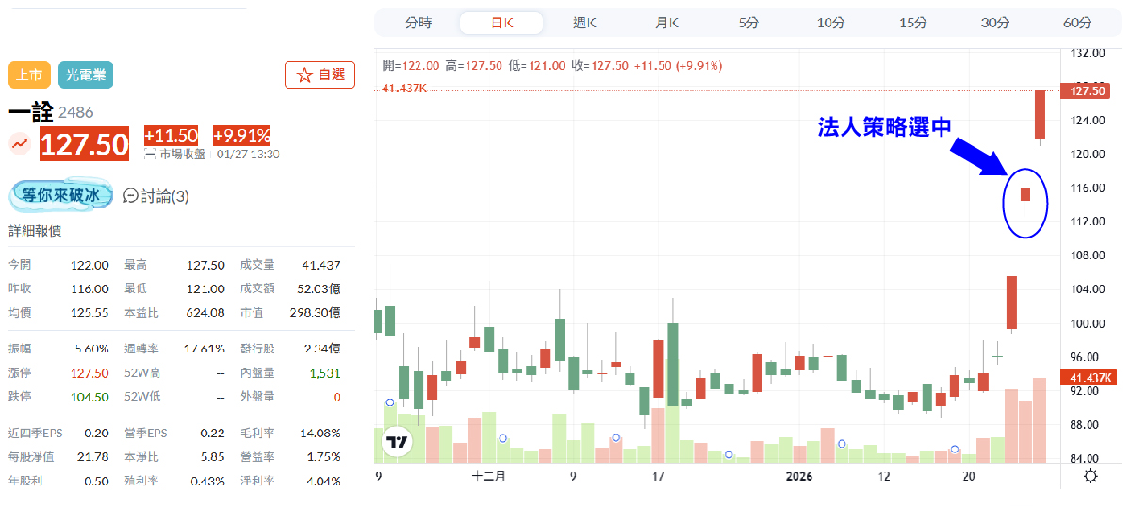
Task: Switch chart to 分時 view
Action: pos(418,23)
